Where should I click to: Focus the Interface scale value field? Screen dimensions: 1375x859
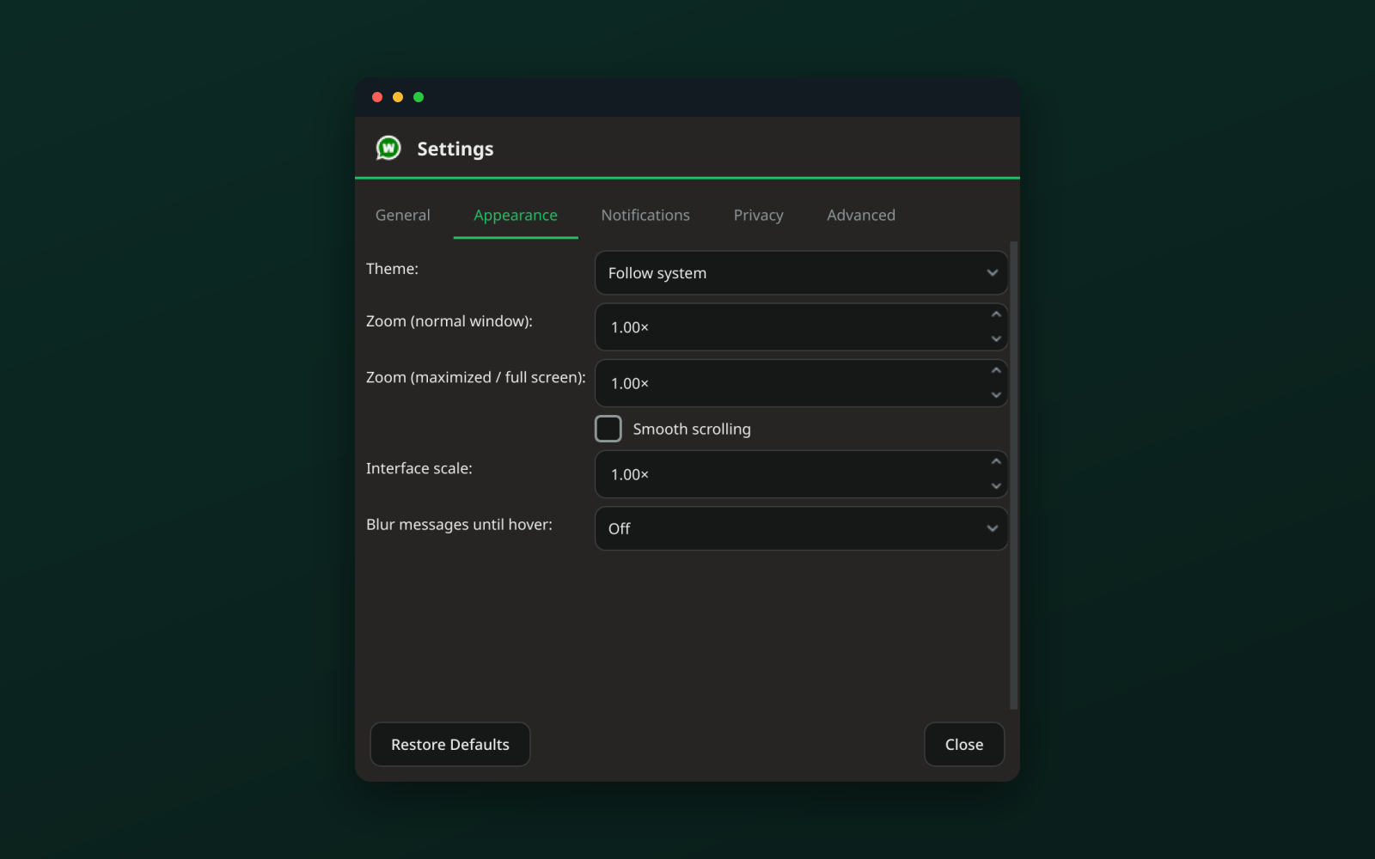pos(791,474)
